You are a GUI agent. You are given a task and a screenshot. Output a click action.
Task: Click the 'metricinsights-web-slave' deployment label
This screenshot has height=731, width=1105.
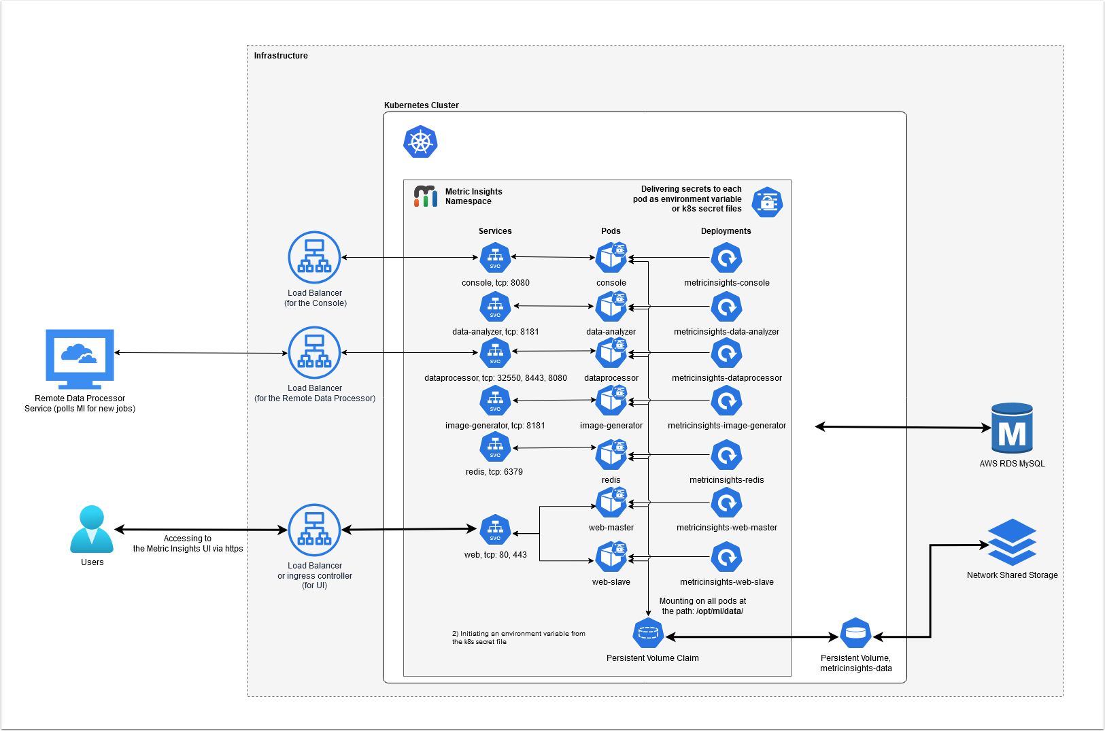[x=727, y=582]
